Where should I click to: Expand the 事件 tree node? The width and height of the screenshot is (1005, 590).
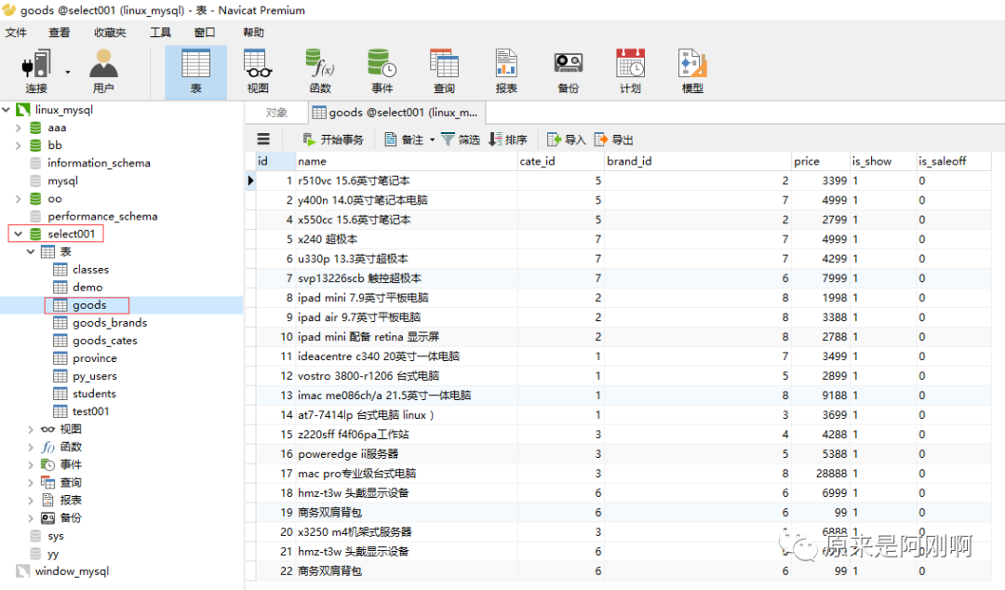(31, 464)
